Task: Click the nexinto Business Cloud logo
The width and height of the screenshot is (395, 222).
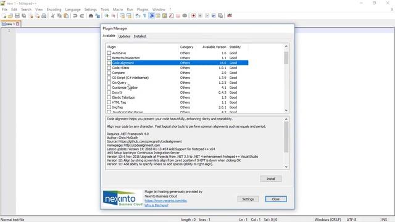Action: pyautogui.click(x=122, y=198)
